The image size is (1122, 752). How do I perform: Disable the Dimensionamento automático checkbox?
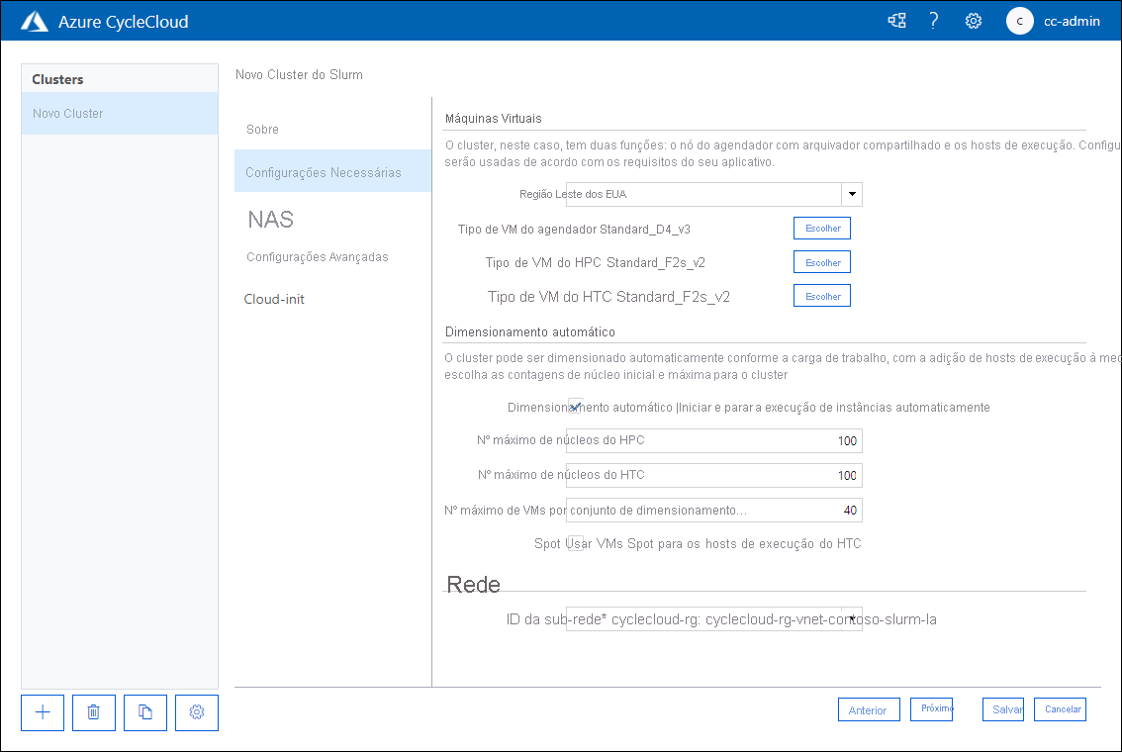click(x=575, y=405)
